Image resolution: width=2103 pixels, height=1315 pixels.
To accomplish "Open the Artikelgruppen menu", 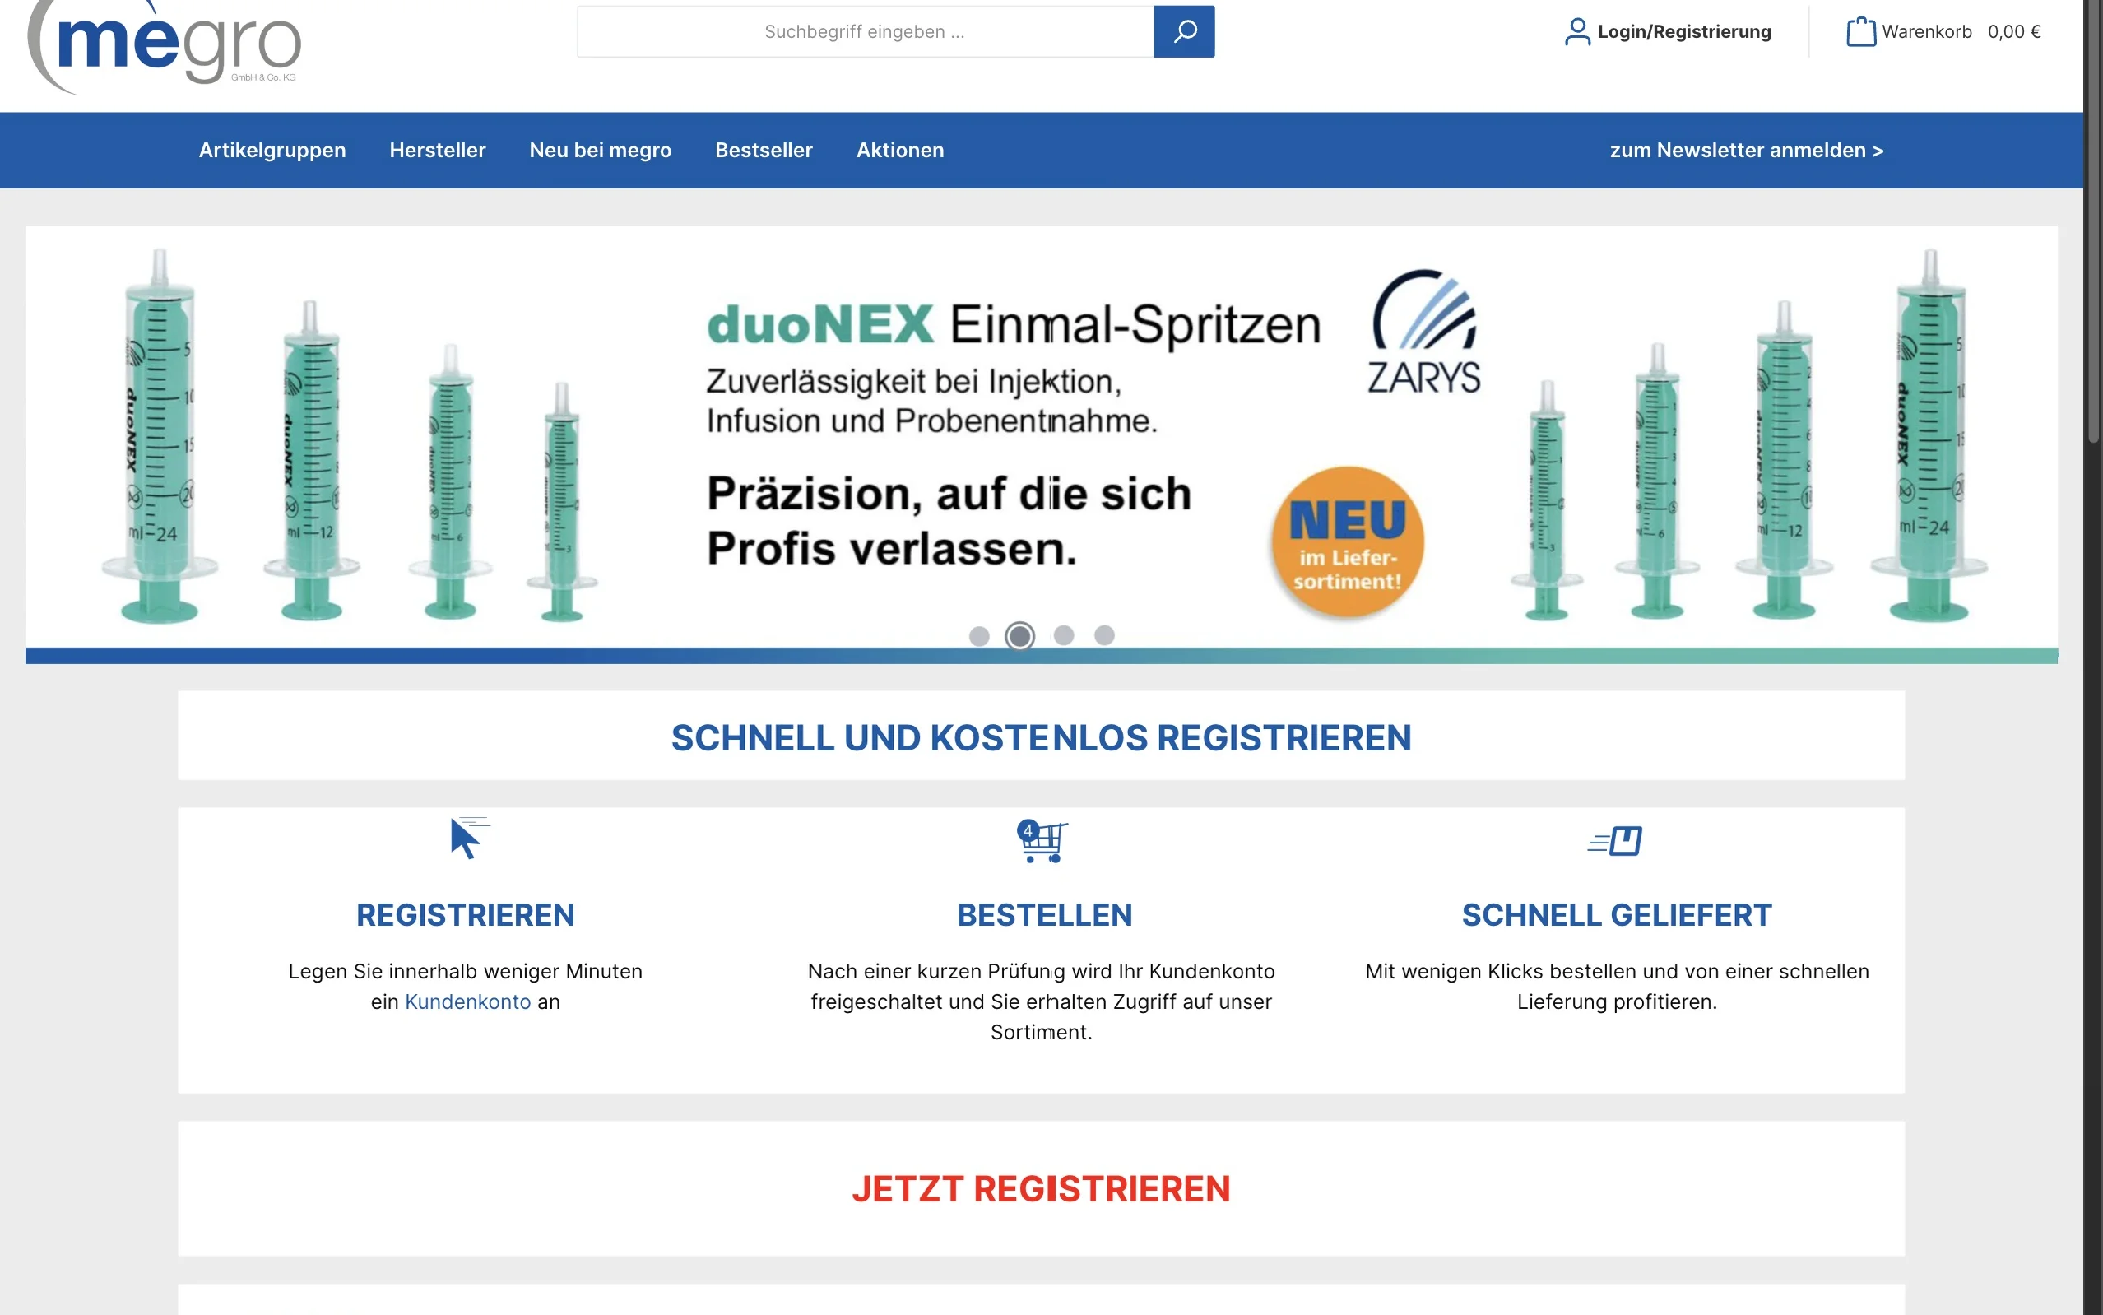I will (x=272, y=151).
